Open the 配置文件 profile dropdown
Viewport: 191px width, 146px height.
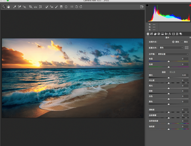point(171,48)
